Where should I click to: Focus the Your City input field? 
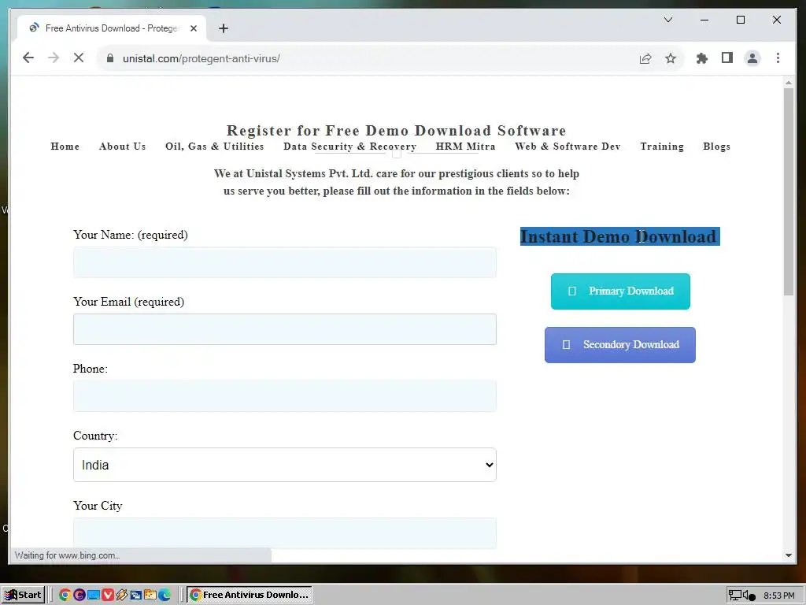pos(284,533)
